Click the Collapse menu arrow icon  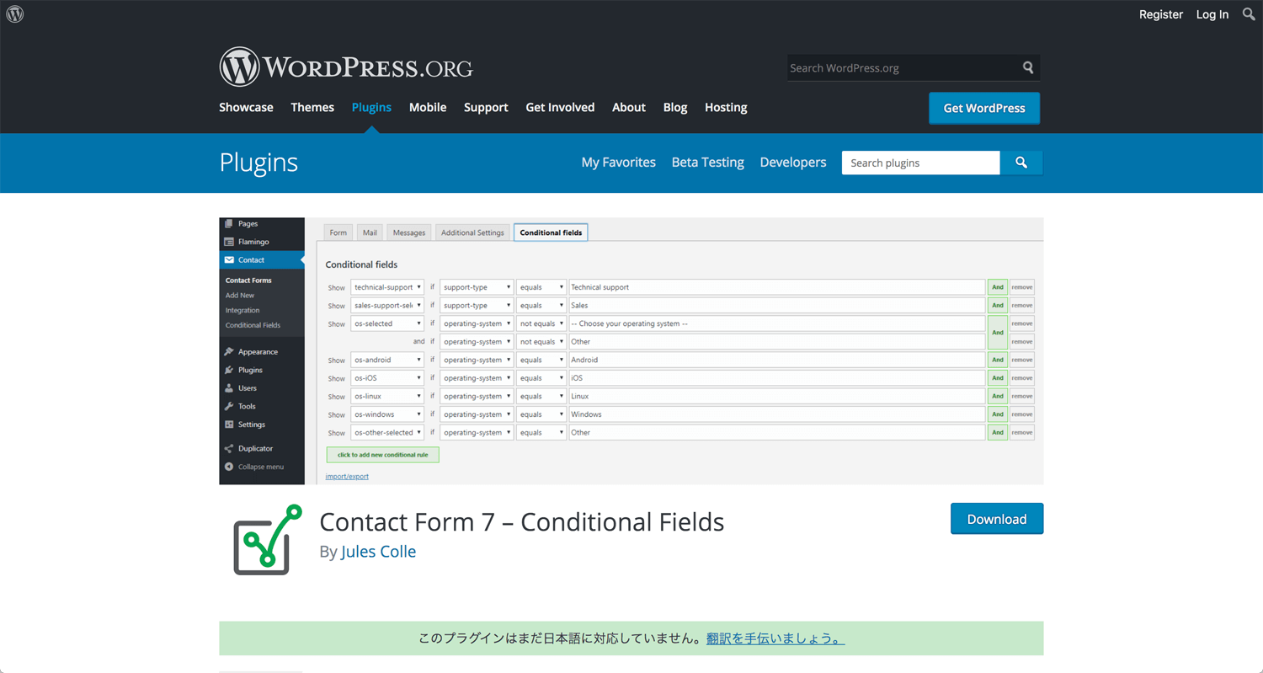[229, 467]
